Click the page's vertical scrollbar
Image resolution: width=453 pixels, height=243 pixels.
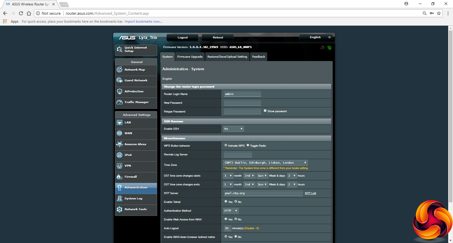point(450,116)
